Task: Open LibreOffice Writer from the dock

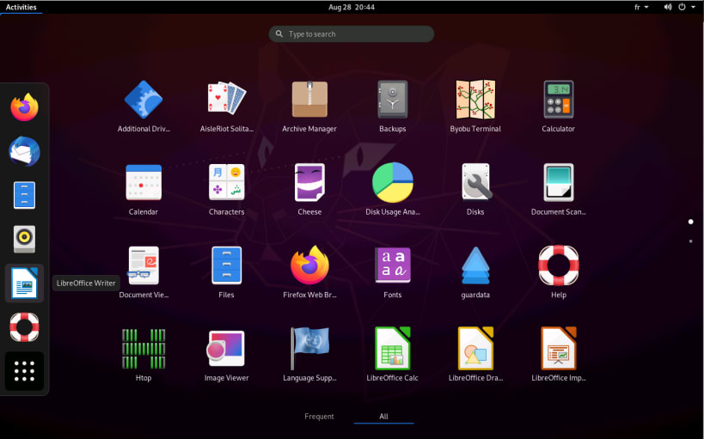Action: click(x=24, y=283)
